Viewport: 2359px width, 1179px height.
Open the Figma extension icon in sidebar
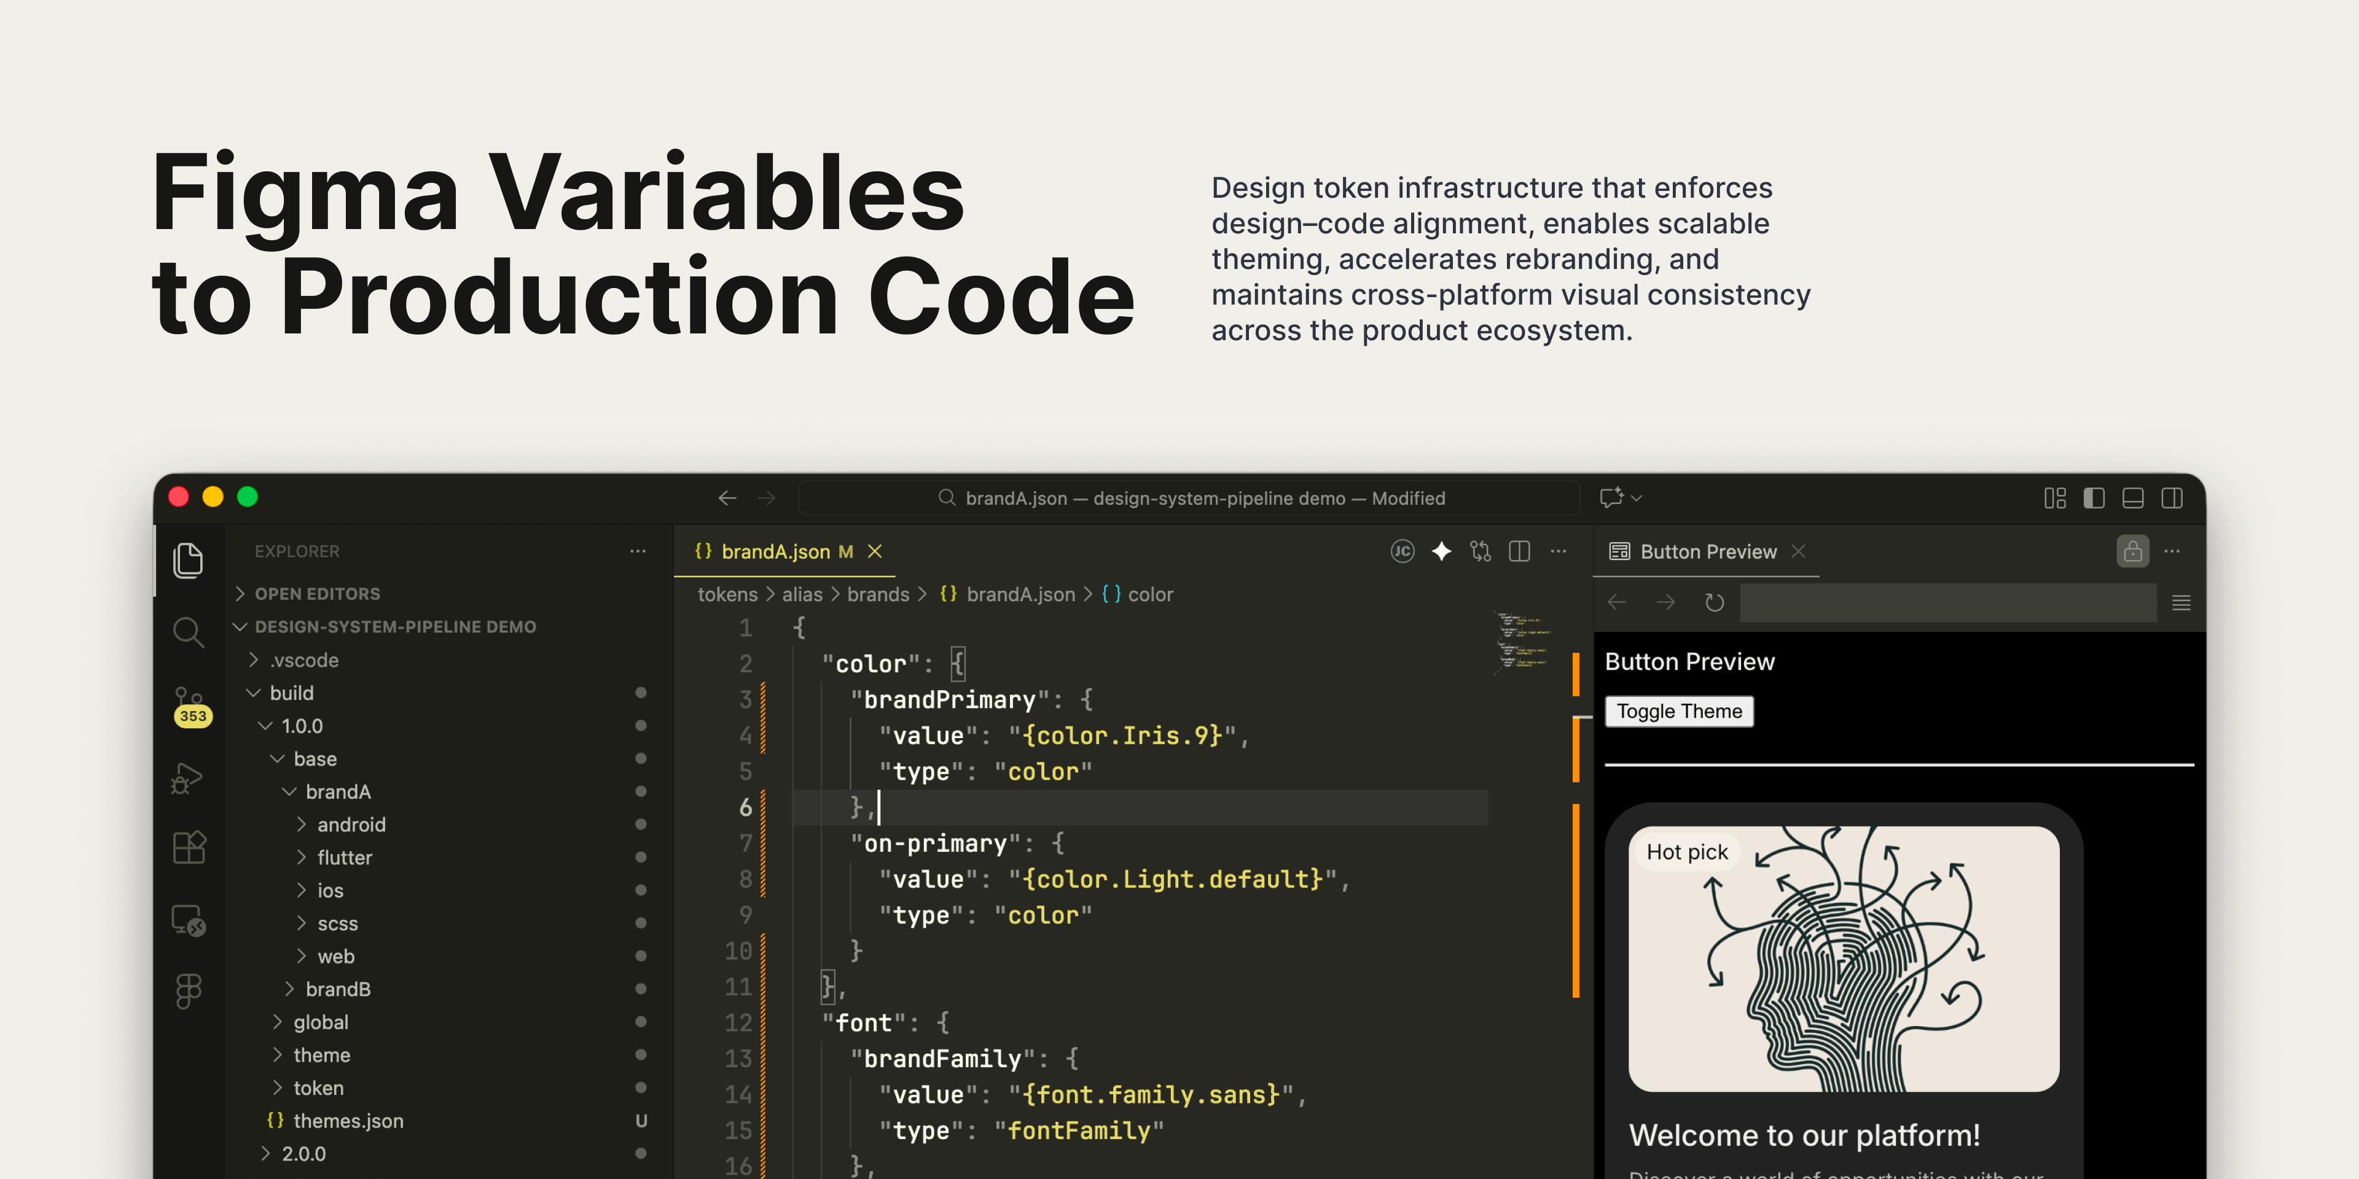[189, 990]
